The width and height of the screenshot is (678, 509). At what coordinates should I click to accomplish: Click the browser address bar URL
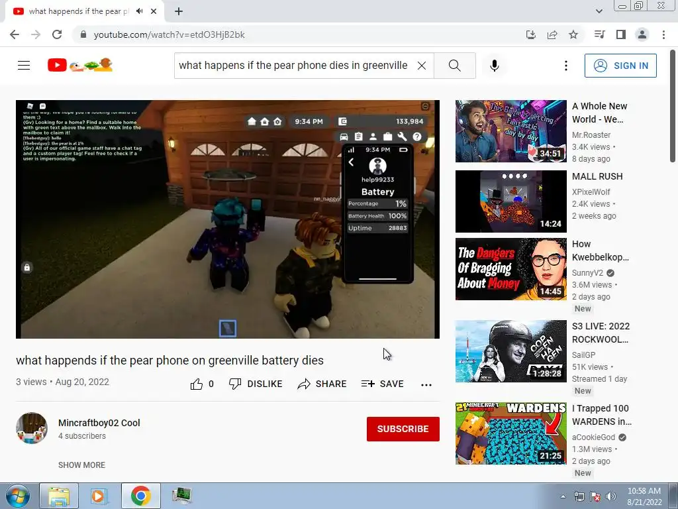pos(169,34)
